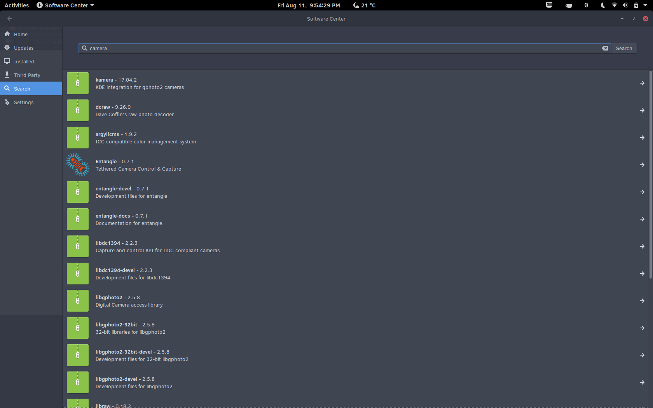
Task: Click the kamera package icon
Action: click(x=78, y=83)
